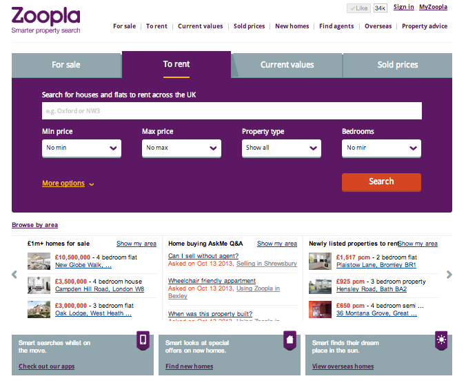466x383 pixels.
Task: Open the Max price dropdown
Action: coord(181,148)
